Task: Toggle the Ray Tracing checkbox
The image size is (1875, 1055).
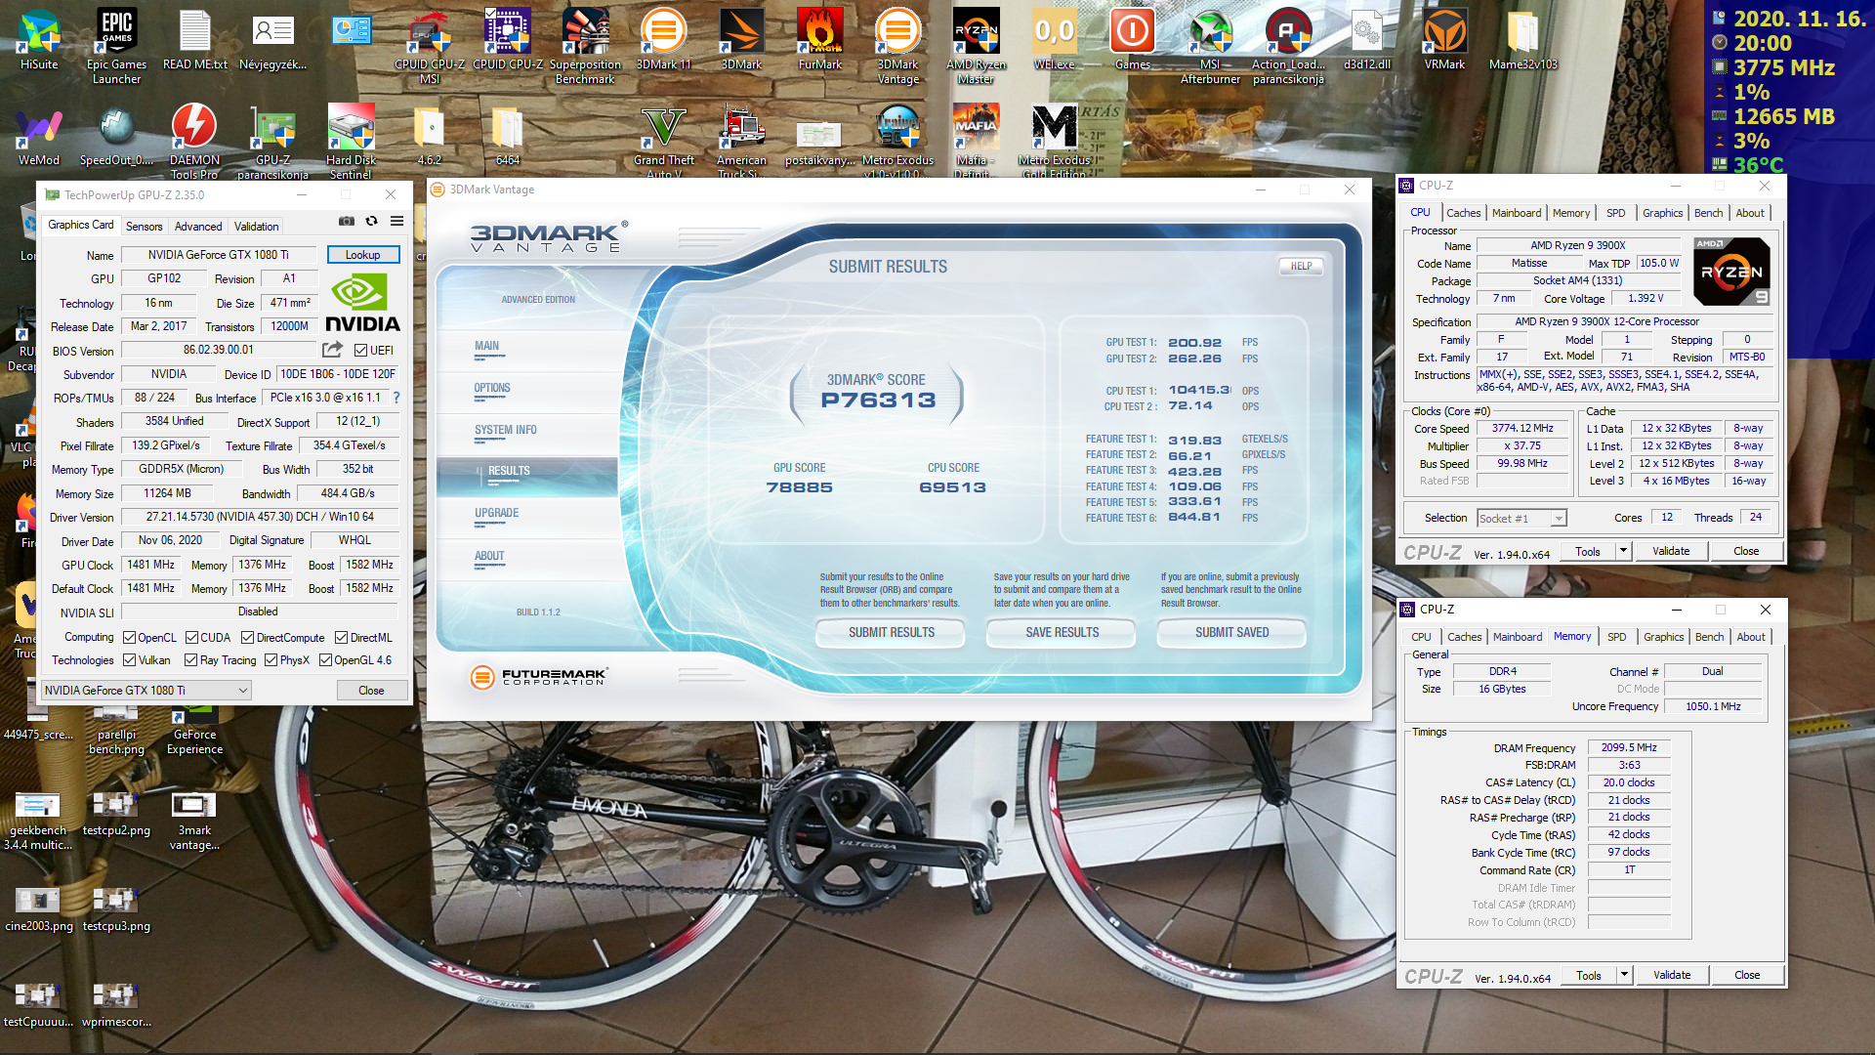Action: click(190, 660)
